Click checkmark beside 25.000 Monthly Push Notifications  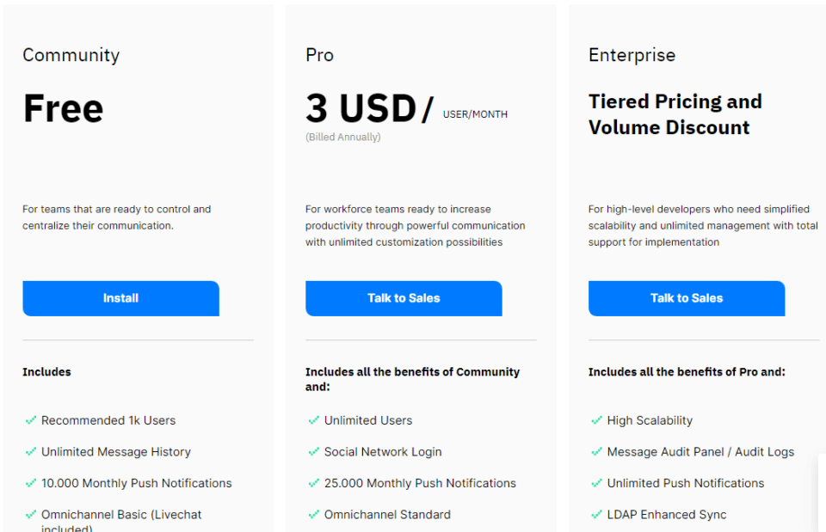click(314, 483)
